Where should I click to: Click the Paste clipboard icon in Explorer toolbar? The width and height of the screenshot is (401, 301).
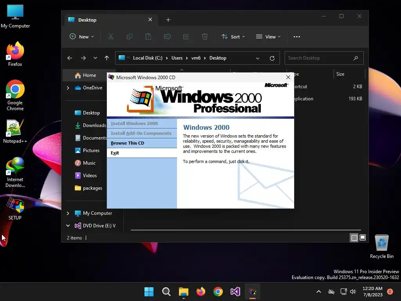tap(148, 36)
